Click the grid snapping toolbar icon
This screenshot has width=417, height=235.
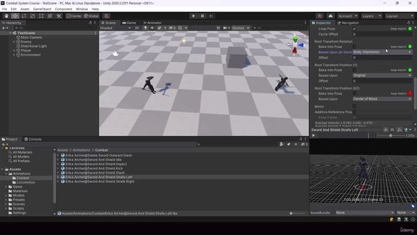[x=106, y=16]
